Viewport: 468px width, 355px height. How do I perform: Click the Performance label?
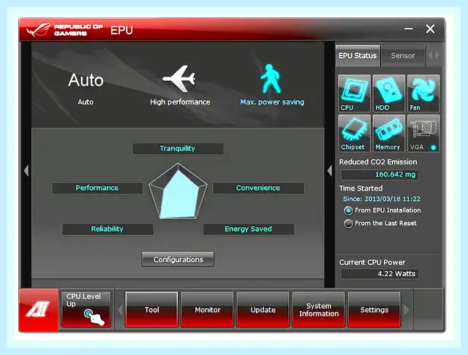click(97, 188)
